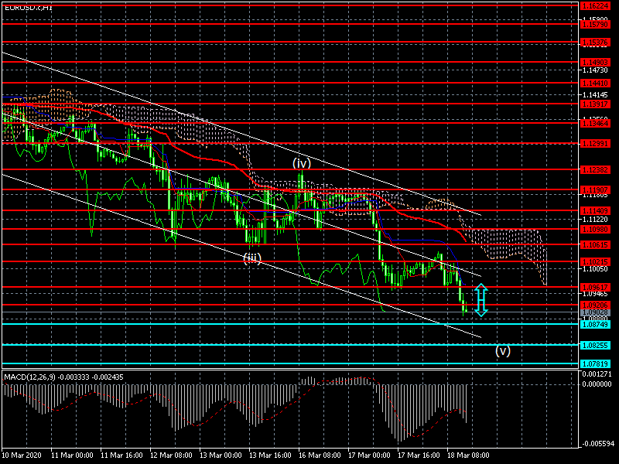619x464 pixels.
Task: Click the 16 Mar 08:00 time label
Action: pos(320,455)
